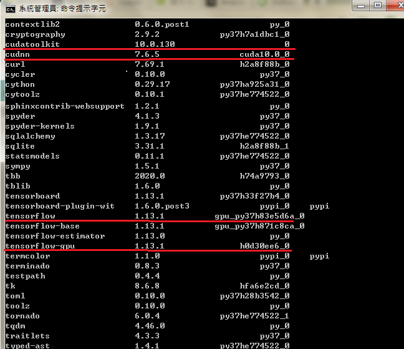Click the tensorflow-estimator package name
This screenshot has width=404, height=349.
[x=55, y=236]
